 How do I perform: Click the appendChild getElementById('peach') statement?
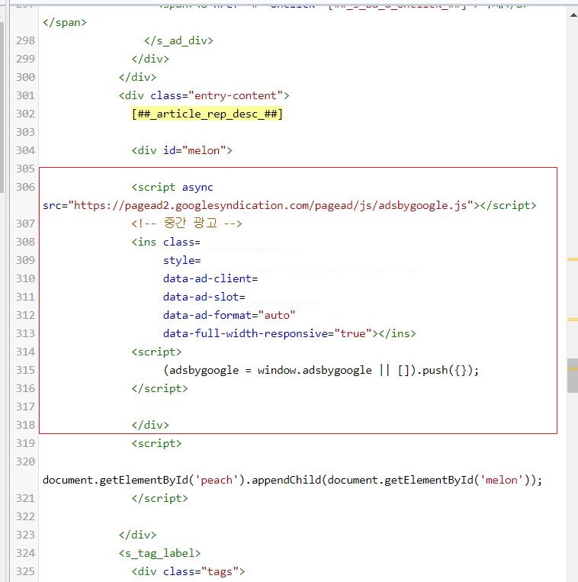(x=292, y=480)
